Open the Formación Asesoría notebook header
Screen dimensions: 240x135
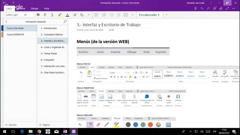pos(36,22)
